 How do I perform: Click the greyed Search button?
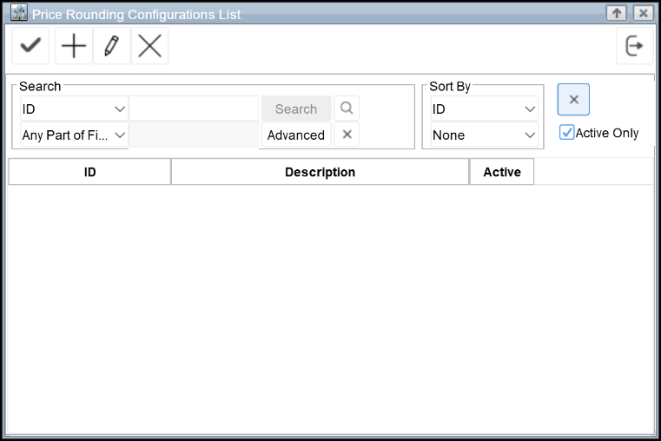coord(296,109)
